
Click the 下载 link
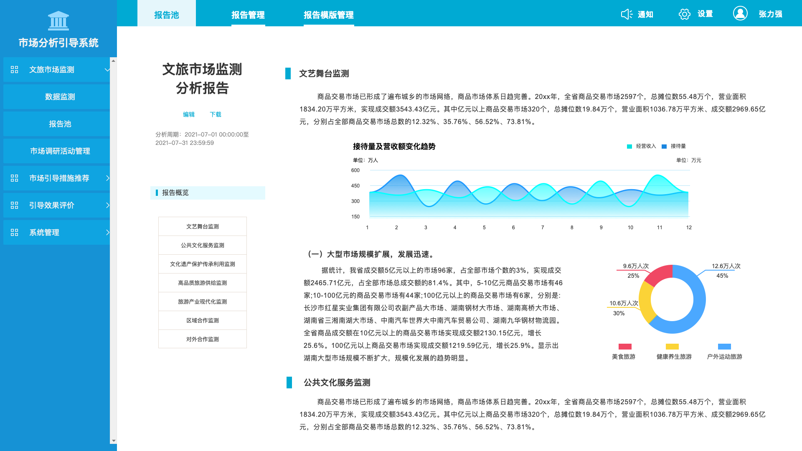click(x=216, y=114)
